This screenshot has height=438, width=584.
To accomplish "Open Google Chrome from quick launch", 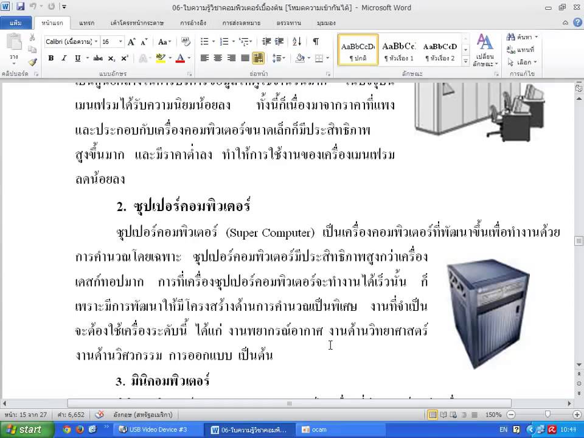I will [67, 429].
